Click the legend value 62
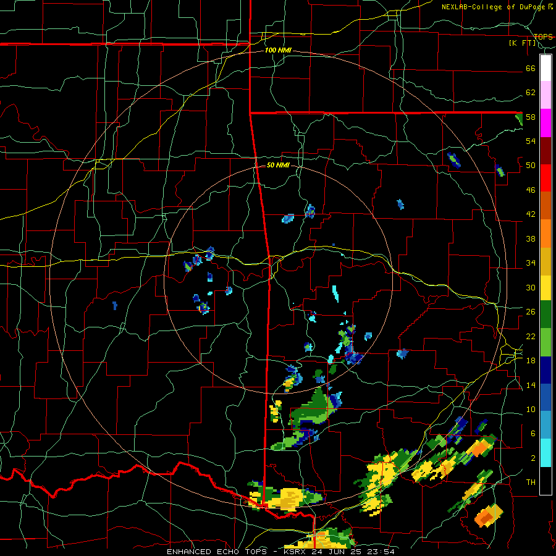The width and height of the screenshot is (556, 556). [x=531, y=93]
